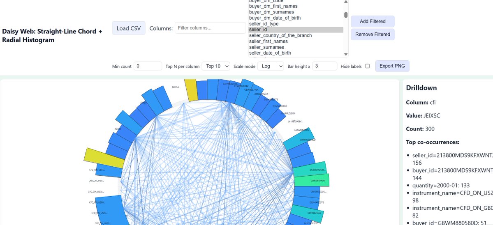493x225 pixels.
Task: Click the yellow bar beside the JESXCC label
Action: [191, 90]
